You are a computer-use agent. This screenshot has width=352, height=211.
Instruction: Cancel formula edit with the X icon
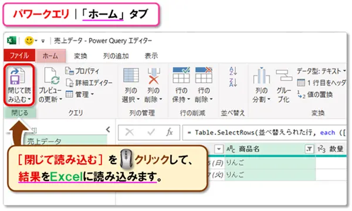pos(130,132)
